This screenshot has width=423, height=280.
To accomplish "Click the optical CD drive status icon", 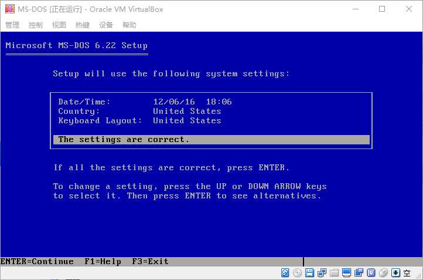I will click(297, 273).
